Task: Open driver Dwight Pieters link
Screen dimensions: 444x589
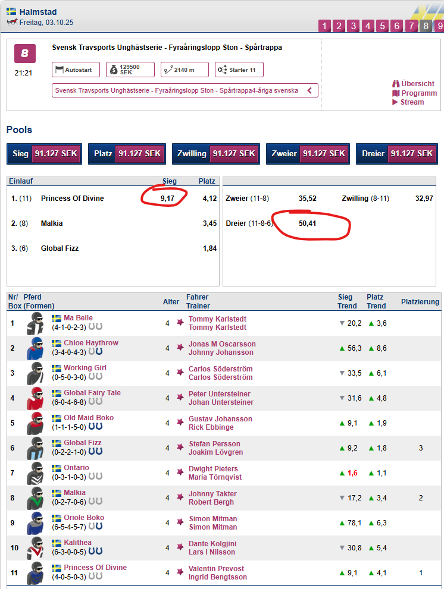Action: tap(213, 469)
